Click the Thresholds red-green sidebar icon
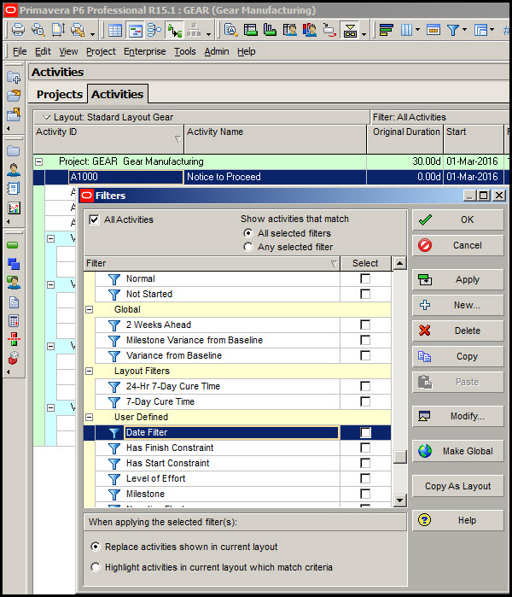This screenshot has width=512, height=597. point(14,339)
